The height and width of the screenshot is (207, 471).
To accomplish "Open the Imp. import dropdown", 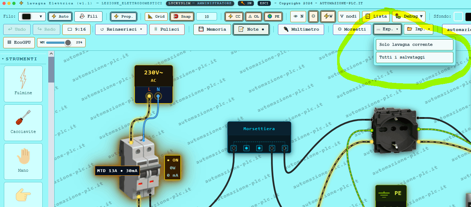I will 419,29.
